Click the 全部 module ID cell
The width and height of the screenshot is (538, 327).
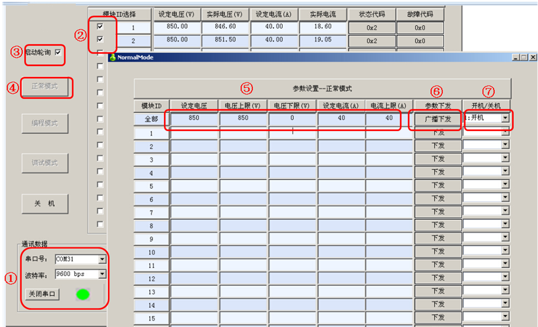151,119
